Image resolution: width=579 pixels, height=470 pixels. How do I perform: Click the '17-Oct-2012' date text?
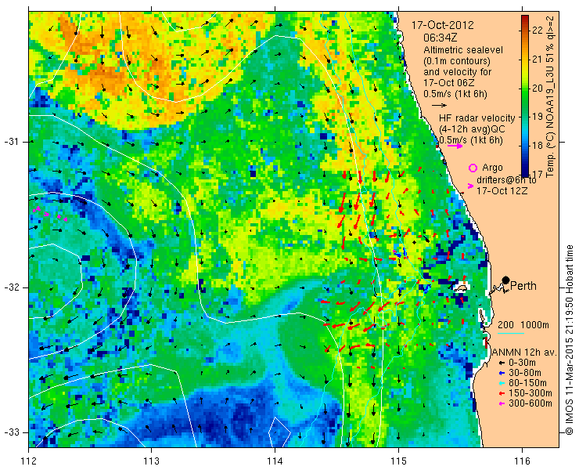[x=443, y=26]
